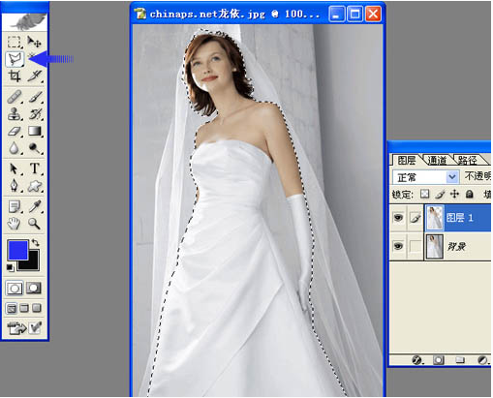Image resolution: width=493 pixels, height=398 pixels.
Task: Select the Healing Brush tool
Action: (15, 97)
